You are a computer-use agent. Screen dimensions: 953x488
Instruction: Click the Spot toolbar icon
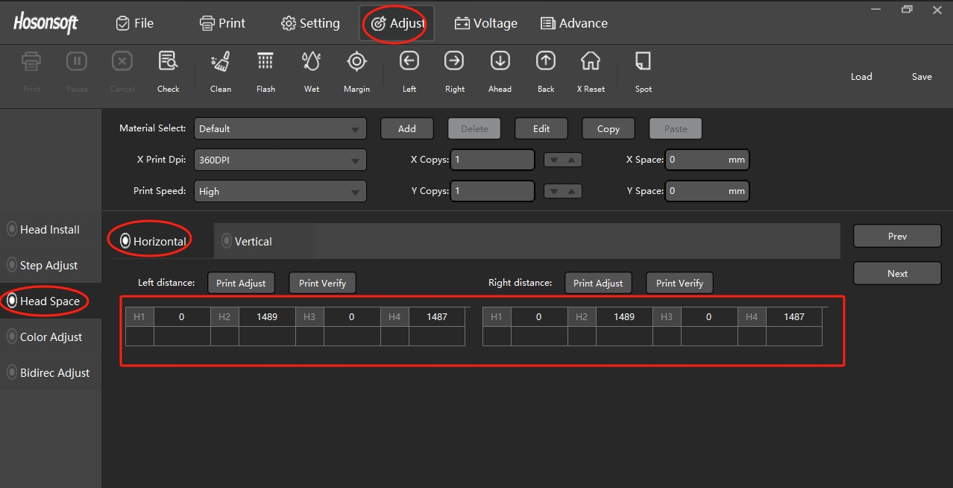[643, 62]
